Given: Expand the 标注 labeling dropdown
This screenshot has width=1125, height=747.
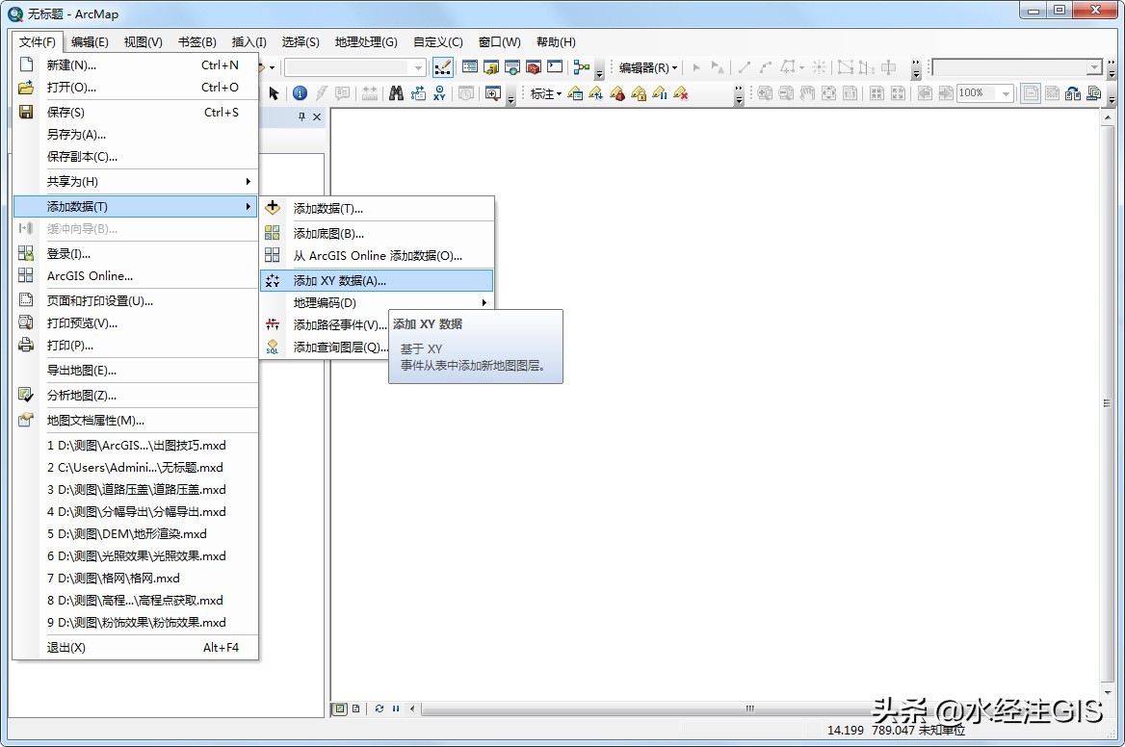Looking at the screenshot, I should (546, 93).
